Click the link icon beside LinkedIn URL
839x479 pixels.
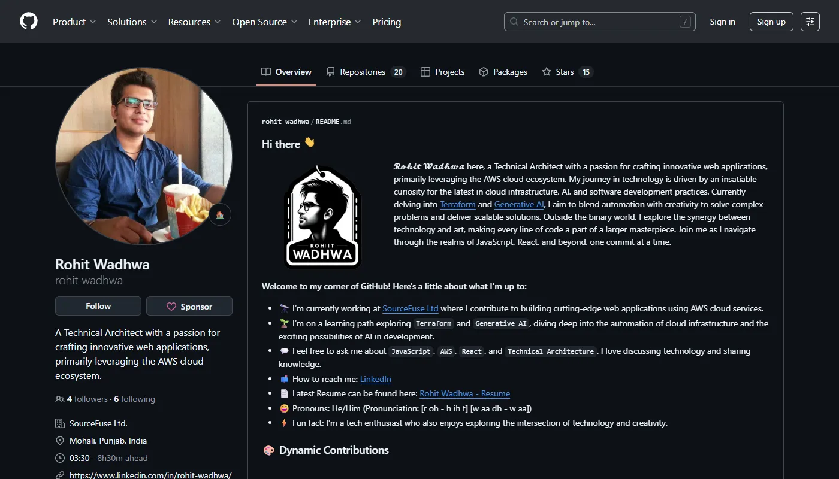pyautogui.click(x=60, y=475)
